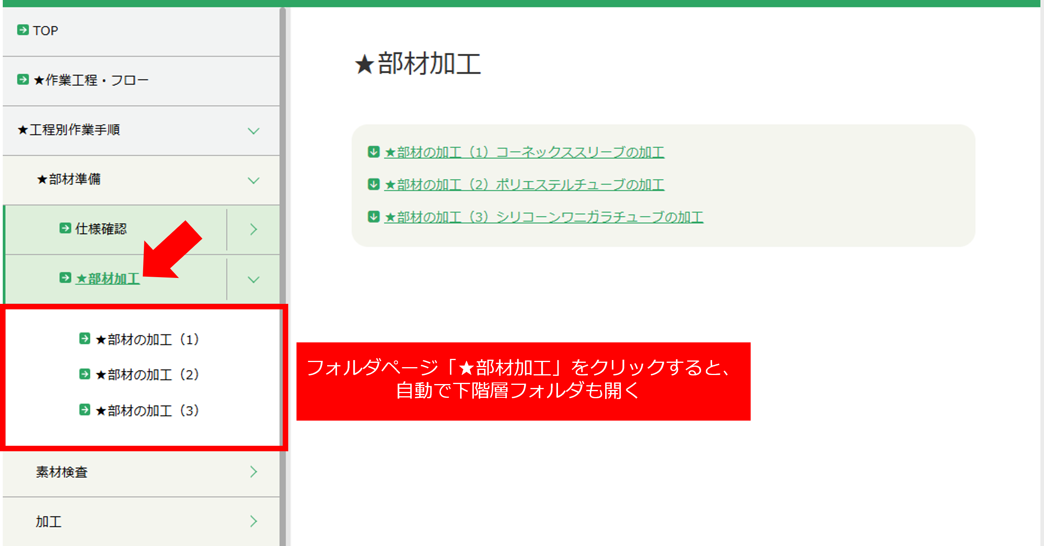Click the arrow icon beside ★部材の加工（3）in the sidebar
The image size is (1044, 546).
(x=84, y=410)
